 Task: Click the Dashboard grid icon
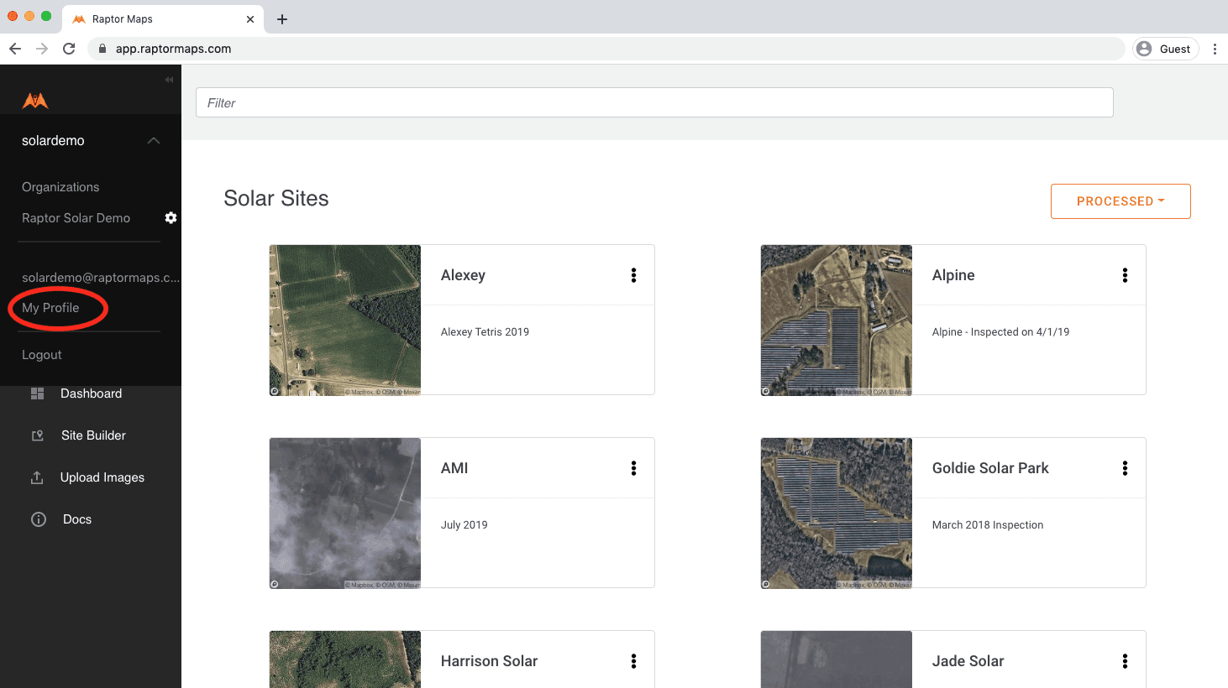37,394
